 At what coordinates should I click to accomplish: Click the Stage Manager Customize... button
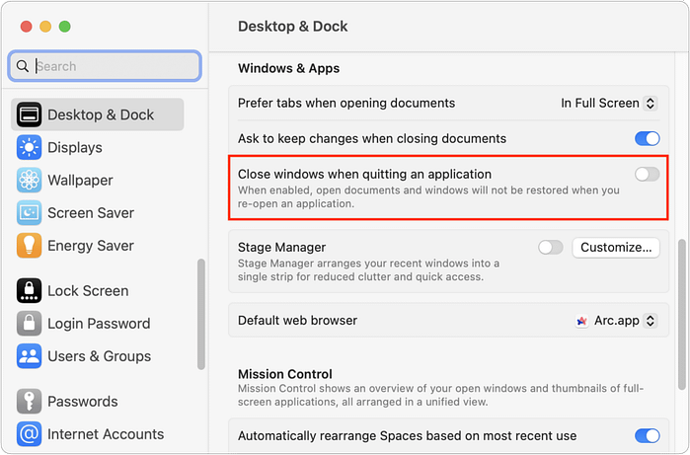[x=615, y=248]
